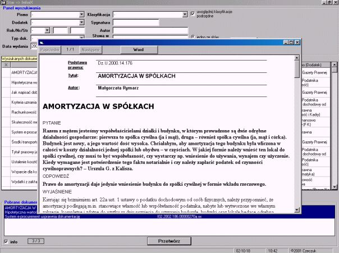The height and width of the screenshot is (253, 339).
Task: Click the 3 / 3 counter box
Action: click(x=36, y=241)
